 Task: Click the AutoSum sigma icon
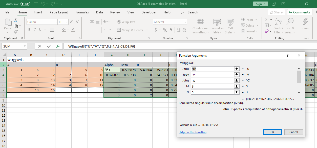click(267, 20)
